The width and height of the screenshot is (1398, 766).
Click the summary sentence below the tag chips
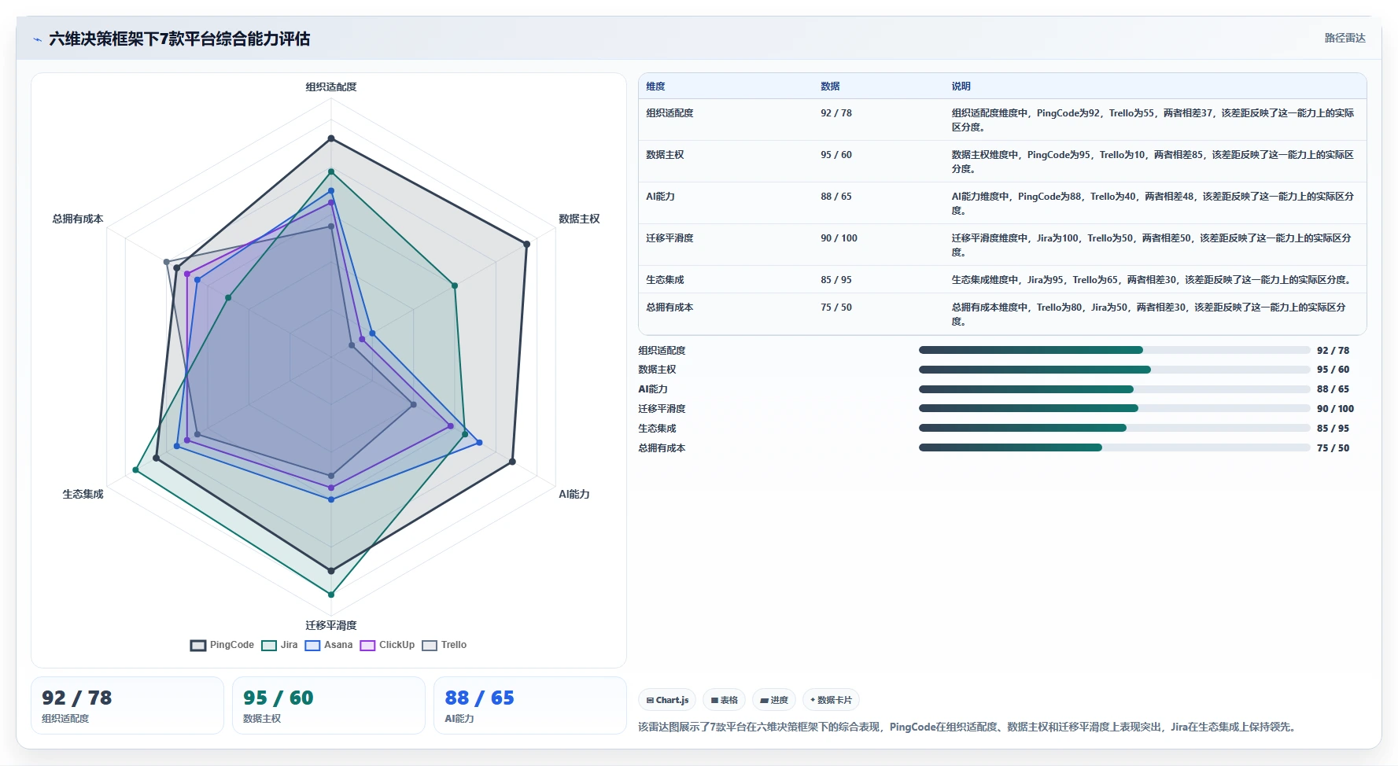[967, 727]
